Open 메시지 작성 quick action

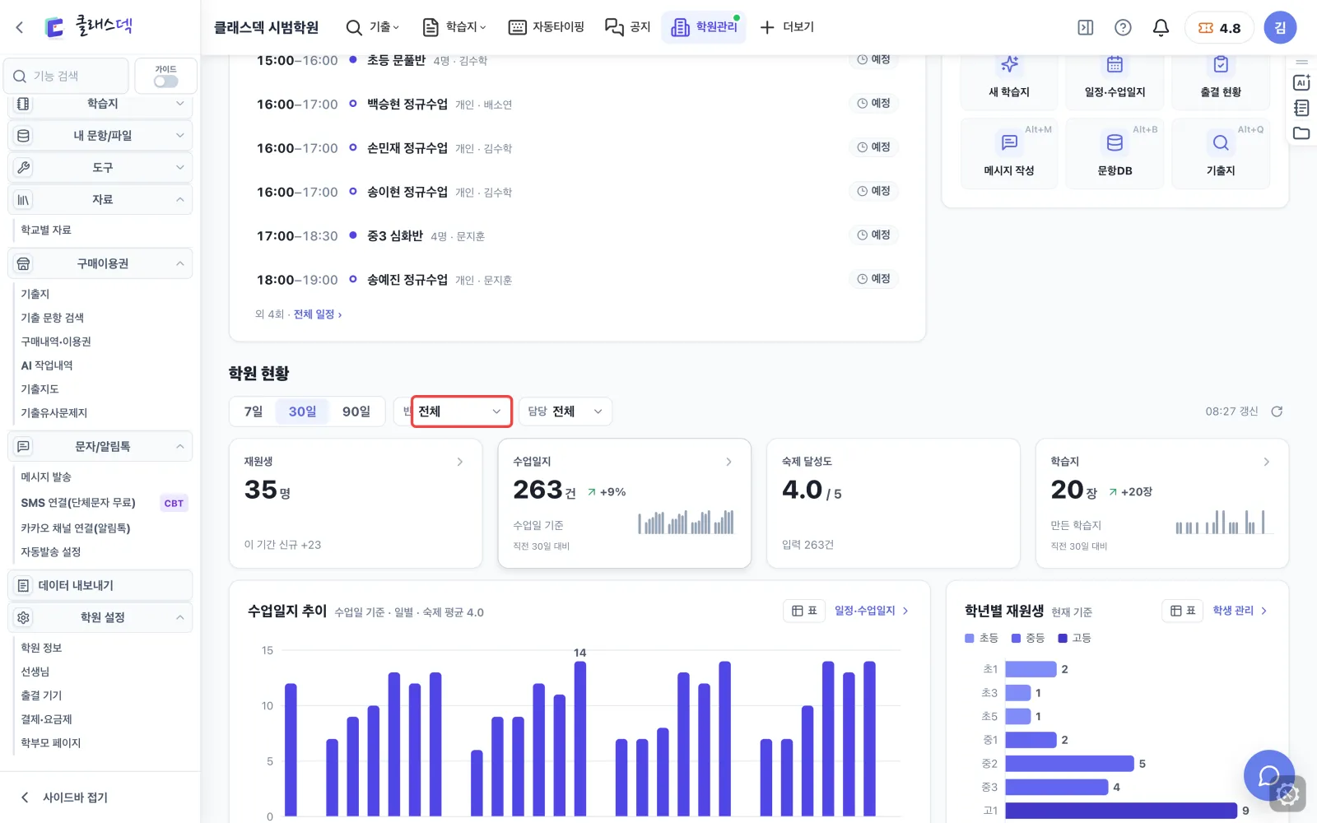(x=1009, y=154)
